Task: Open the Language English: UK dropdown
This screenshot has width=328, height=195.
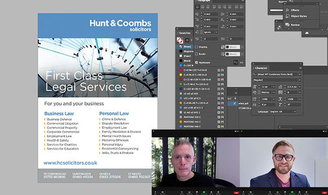Action: (x=283, y=112)
